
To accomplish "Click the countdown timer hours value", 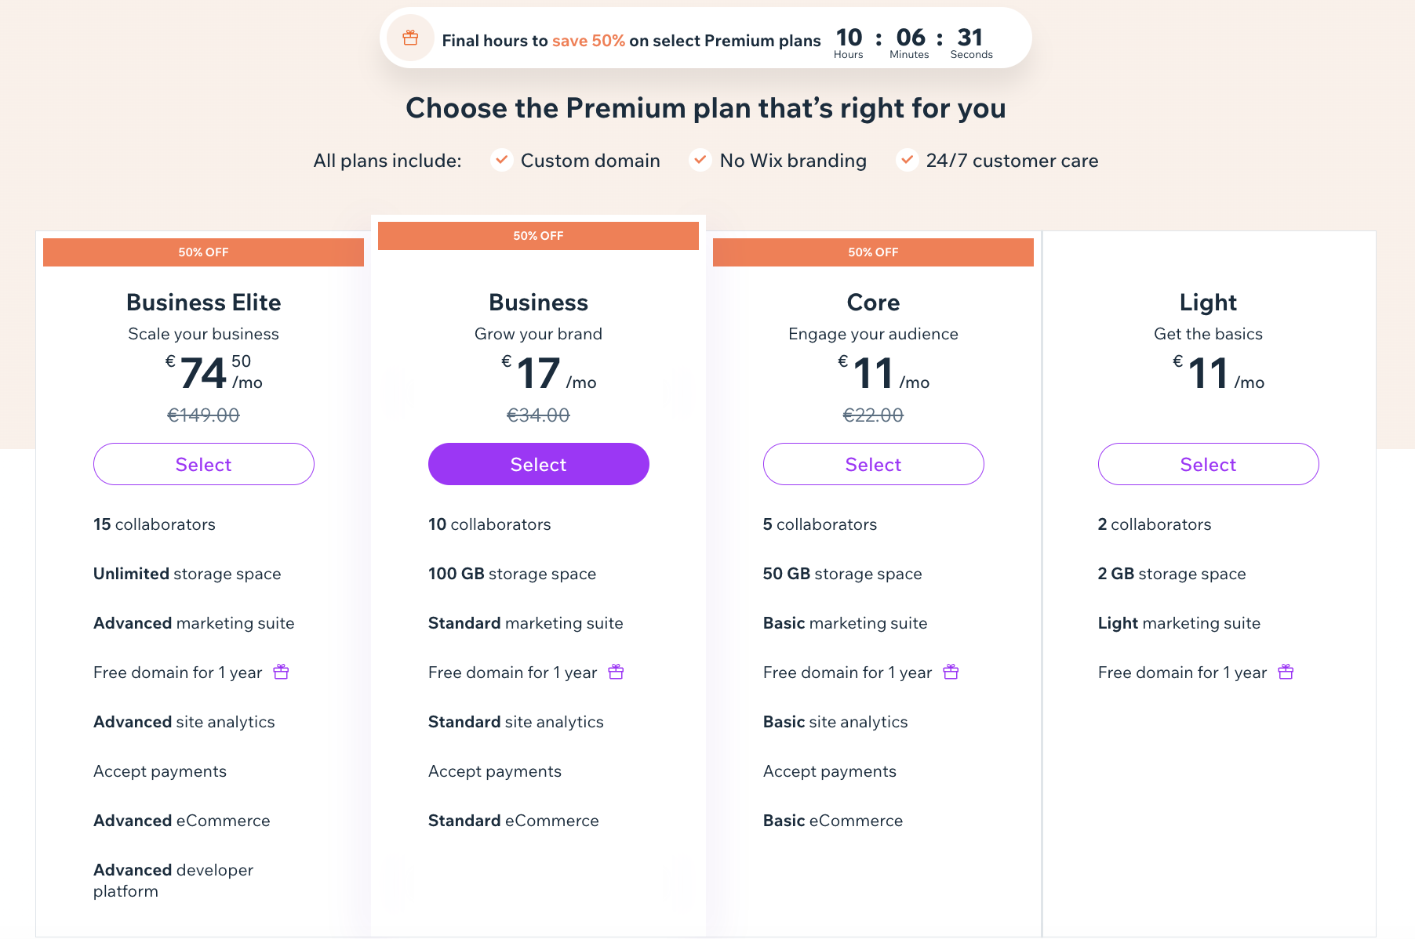I will [849, 38].
